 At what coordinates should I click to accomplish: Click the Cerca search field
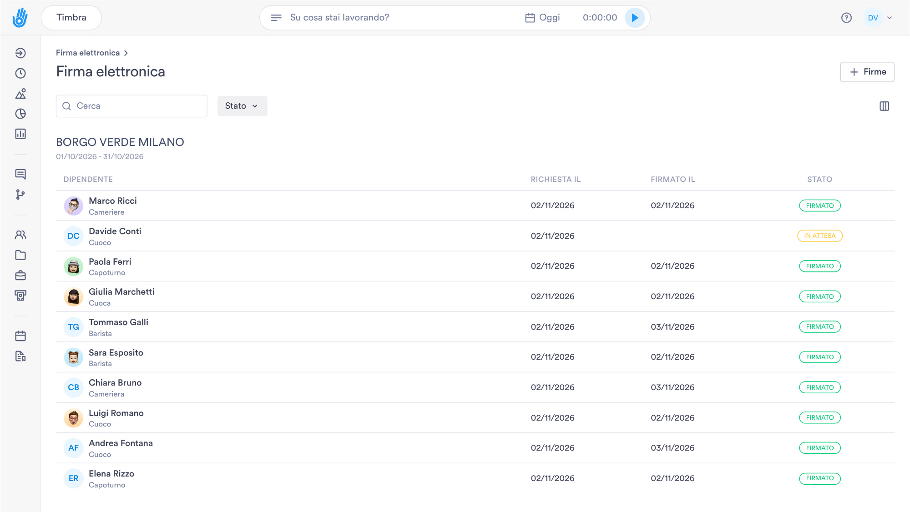pos(131,106)
